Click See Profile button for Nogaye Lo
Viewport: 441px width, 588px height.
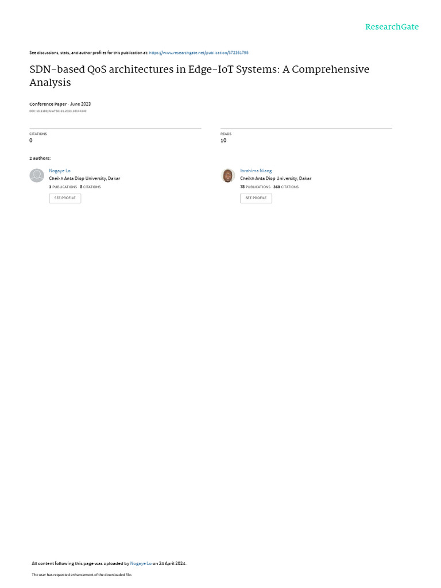click(65, 198)
